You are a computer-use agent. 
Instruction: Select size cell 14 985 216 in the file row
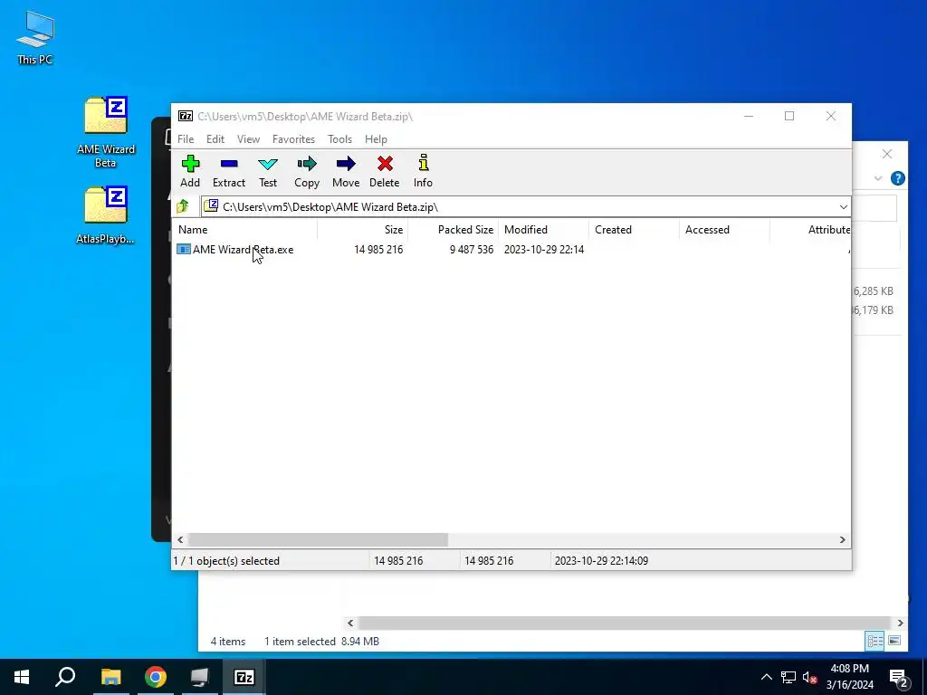pos(378,250)
